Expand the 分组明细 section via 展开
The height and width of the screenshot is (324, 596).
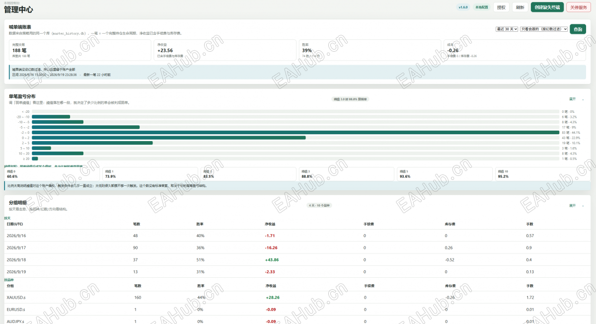(x=572, y=205)
